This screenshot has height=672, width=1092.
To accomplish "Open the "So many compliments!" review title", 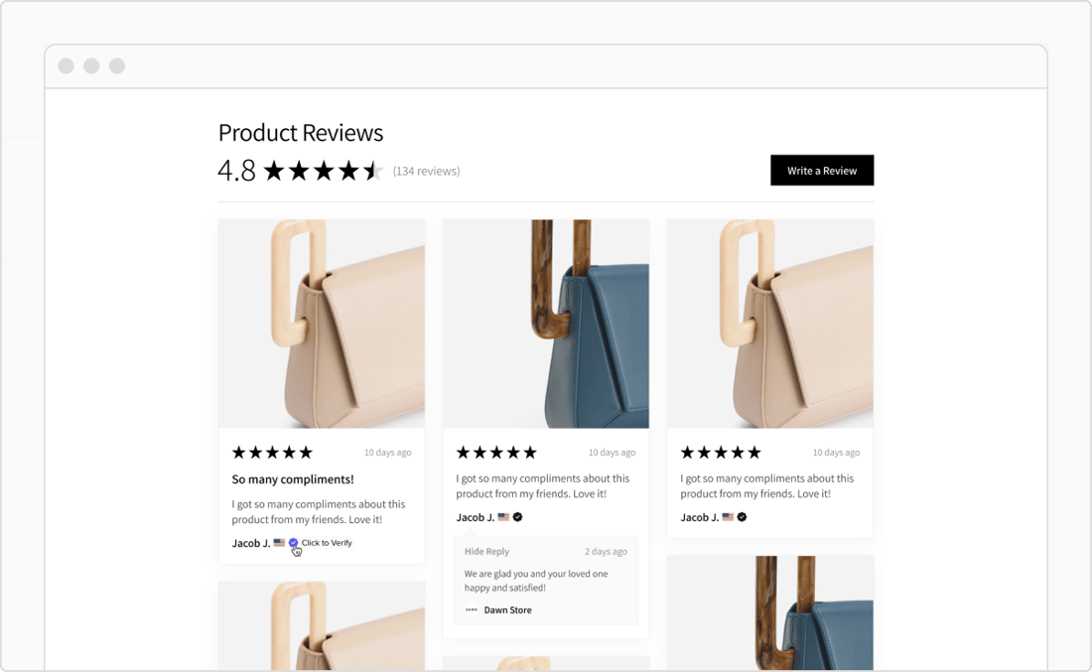I will [x=293, y=479].
